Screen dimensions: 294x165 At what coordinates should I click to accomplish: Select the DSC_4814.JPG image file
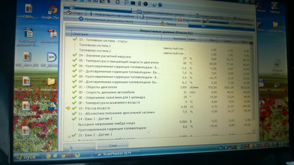tap(27, 59)
